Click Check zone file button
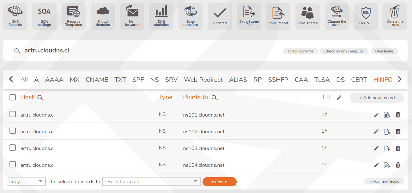This screenshot has width=412, height=193. click(x=300, y=51)
